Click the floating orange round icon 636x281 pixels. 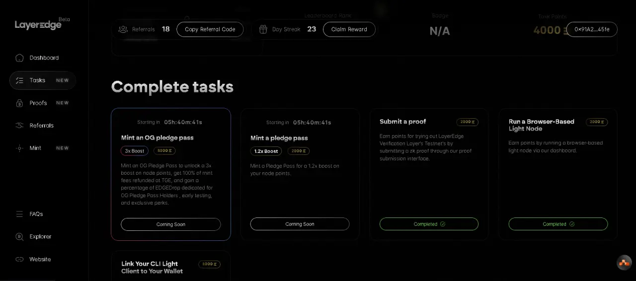pos(624,262)
